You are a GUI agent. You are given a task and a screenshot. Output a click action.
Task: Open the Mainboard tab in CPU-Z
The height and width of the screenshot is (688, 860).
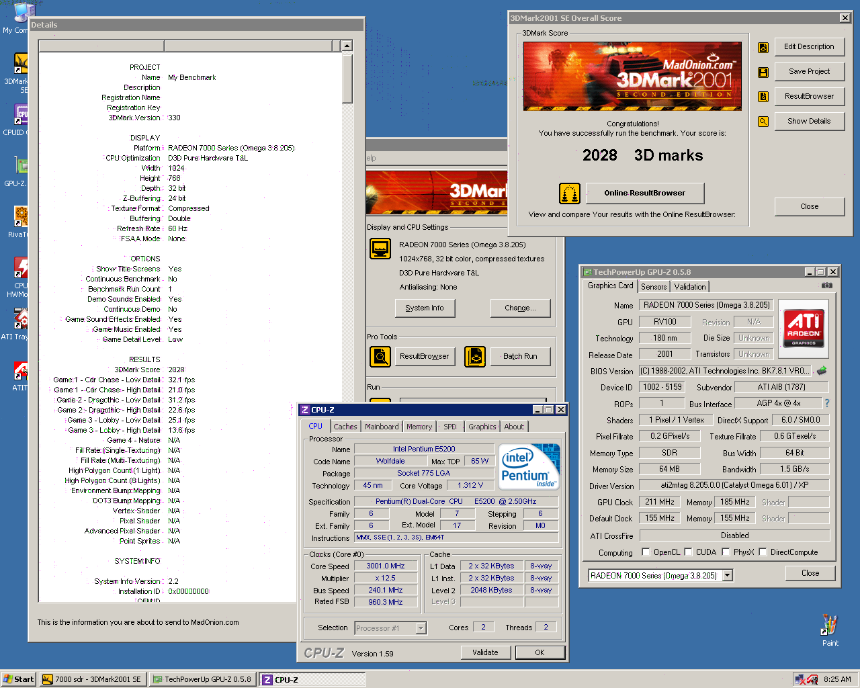click(x=382, y=427)
